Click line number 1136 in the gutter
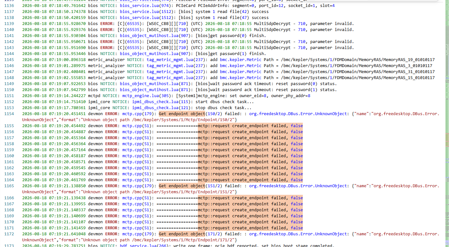The image size is (449, 247). [9, 6]
